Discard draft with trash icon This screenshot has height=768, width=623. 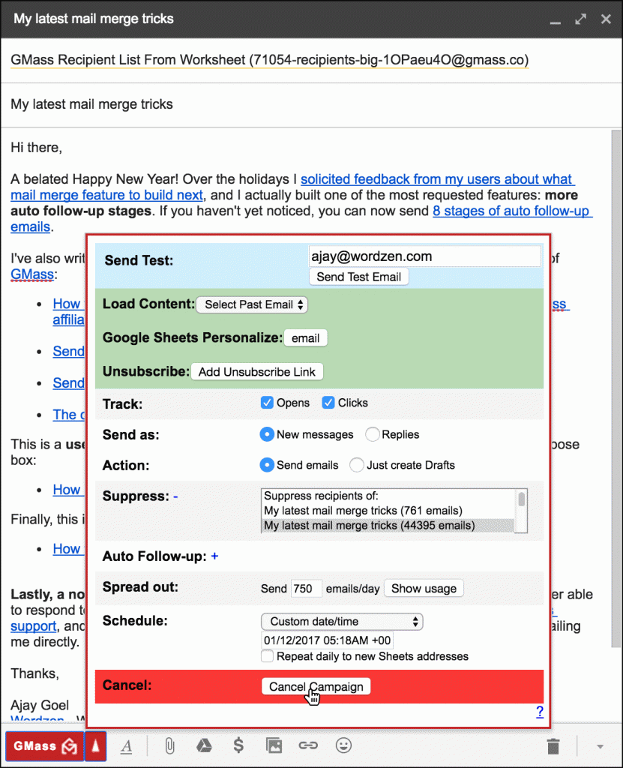[553, 745]
